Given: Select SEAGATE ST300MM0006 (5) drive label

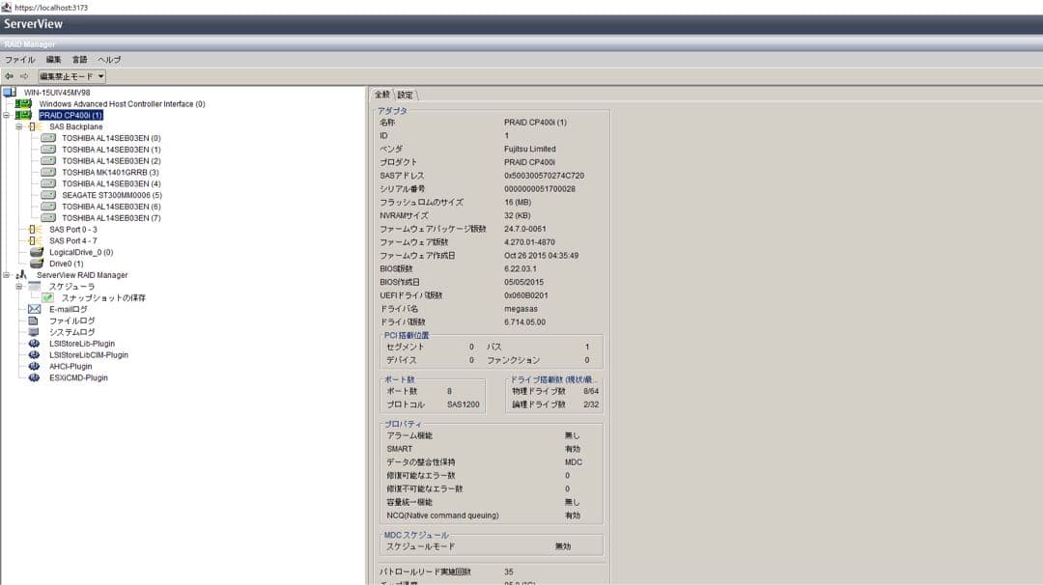Looking at the screenshot, I should 112,195.
